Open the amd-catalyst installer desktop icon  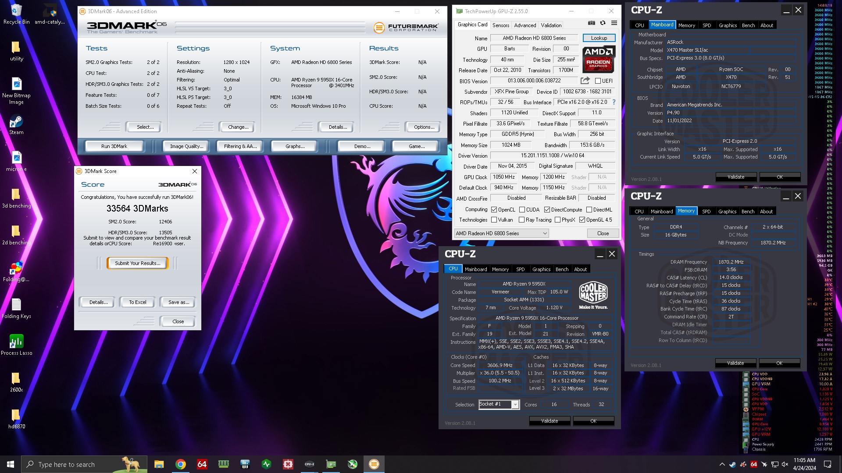click(50, 14)
